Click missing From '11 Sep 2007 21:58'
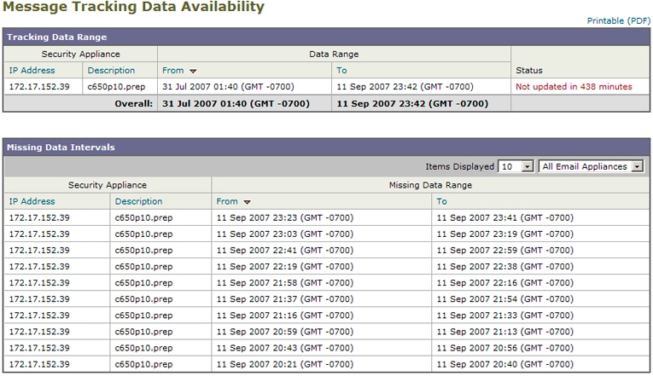 pyautogui.click(x=285, y=282)
